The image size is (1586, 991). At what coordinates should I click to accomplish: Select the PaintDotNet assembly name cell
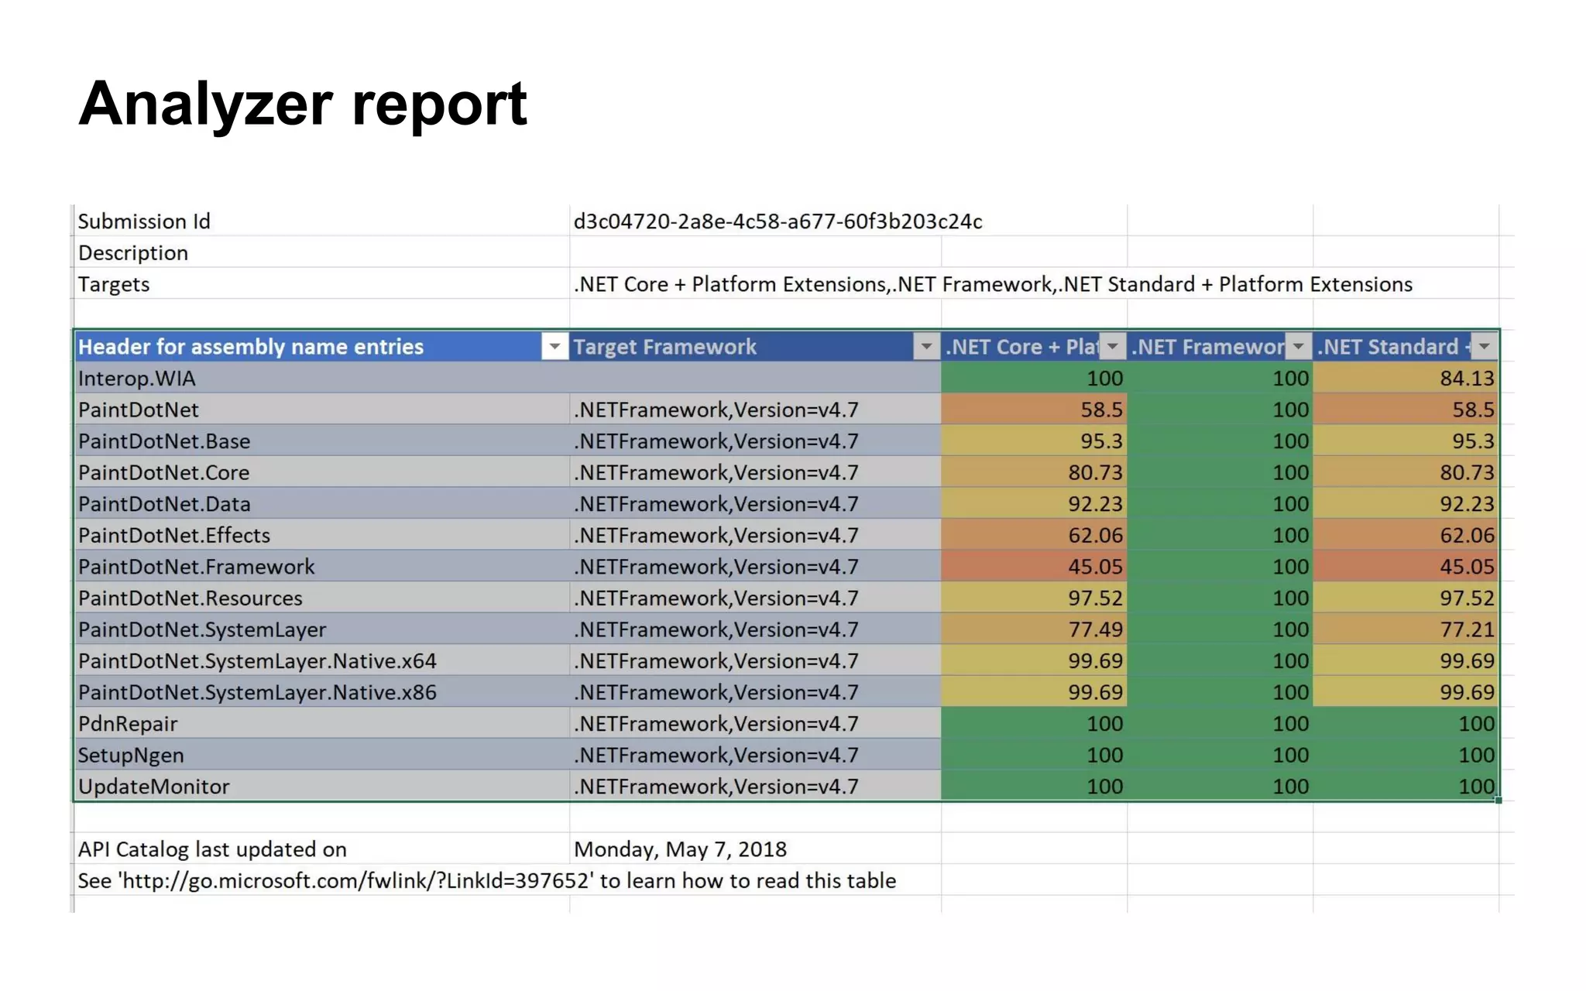click(x=322, y=410)
